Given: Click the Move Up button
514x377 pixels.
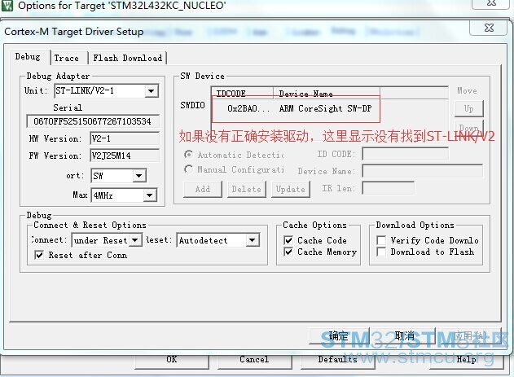Looking at the screenshot, I should pyautogui.click(x=468, y=108).
